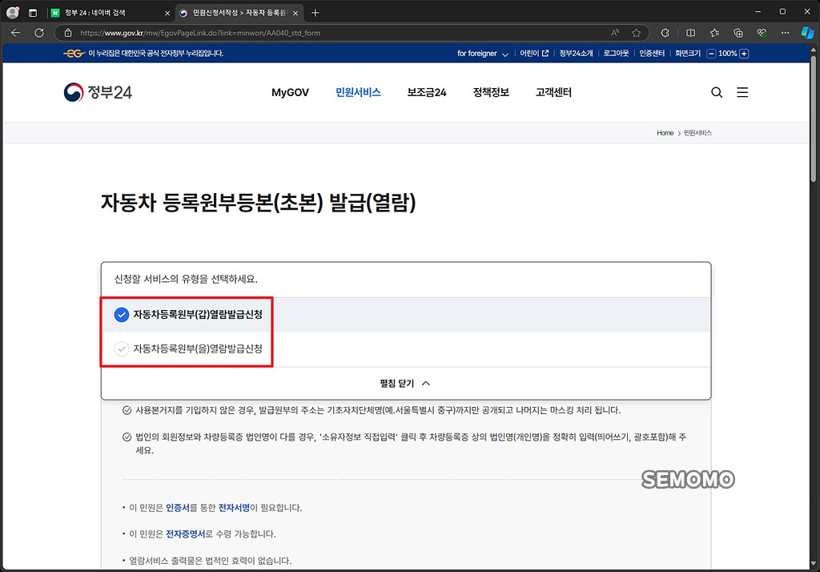Open 정부24소개 link

tap(577, 54)
